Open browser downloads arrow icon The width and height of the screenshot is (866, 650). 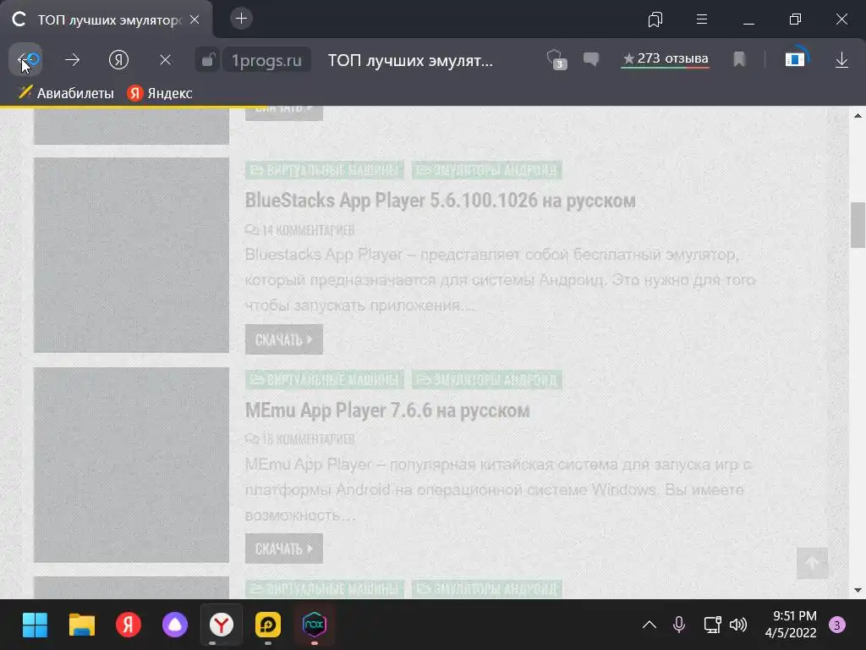(841, 60)
